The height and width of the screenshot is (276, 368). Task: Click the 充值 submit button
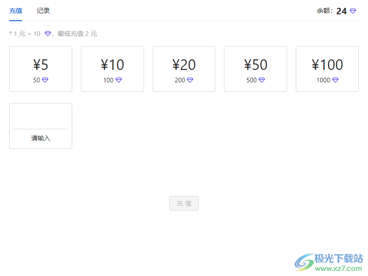point(184,203)
